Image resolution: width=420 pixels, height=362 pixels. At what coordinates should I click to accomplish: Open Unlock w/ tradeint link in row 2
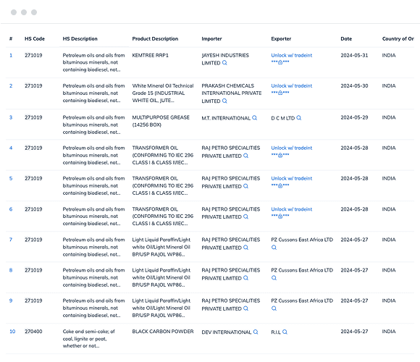[291, 85]
